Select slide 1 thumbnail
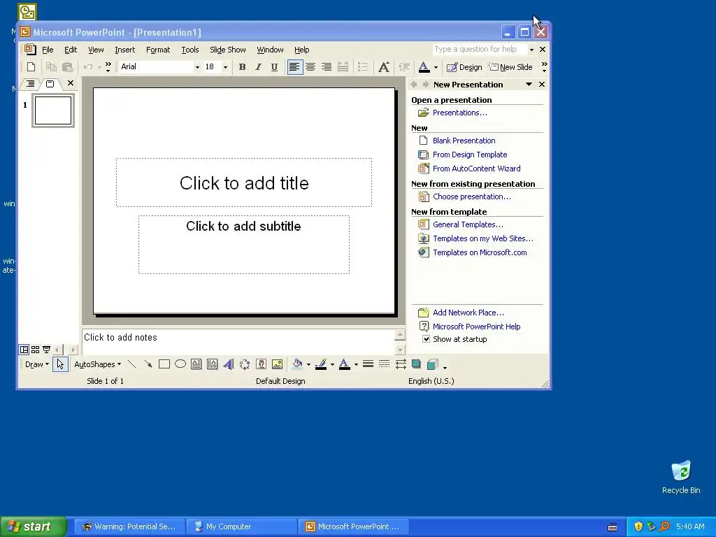 (53, 110)
